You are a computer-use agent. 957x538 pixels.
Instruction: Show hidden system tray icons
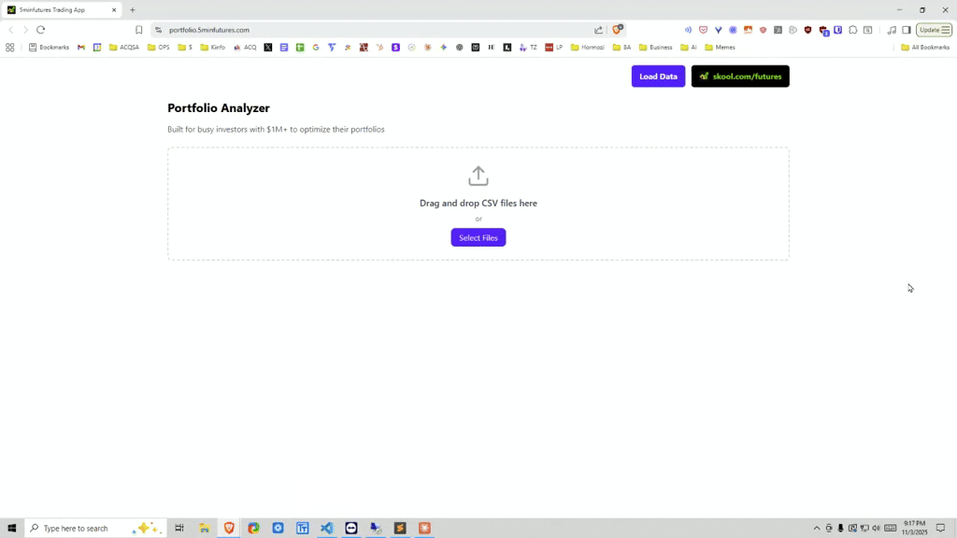pyautogui.click(x=817, y=529)
